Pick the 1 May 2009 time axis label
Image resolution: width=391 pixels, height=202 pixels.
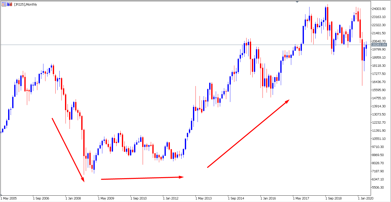click(x=106, y=198)
